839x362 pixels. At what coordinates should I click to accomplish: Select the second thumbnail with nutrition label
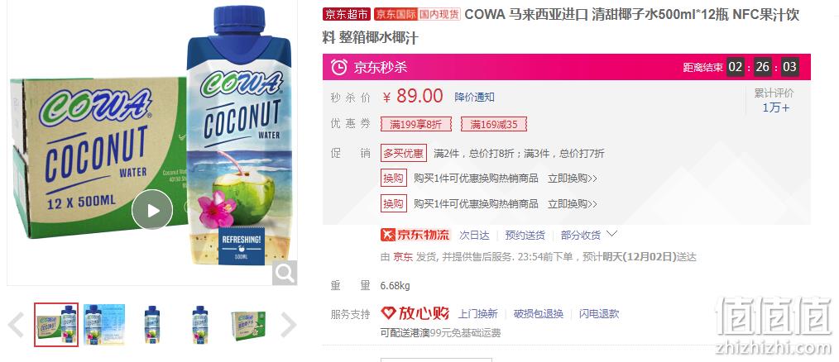(103, 325)
